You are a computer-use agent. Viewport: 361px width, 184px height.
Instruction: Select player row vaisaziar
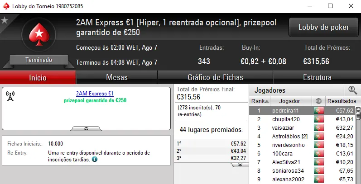289,128
